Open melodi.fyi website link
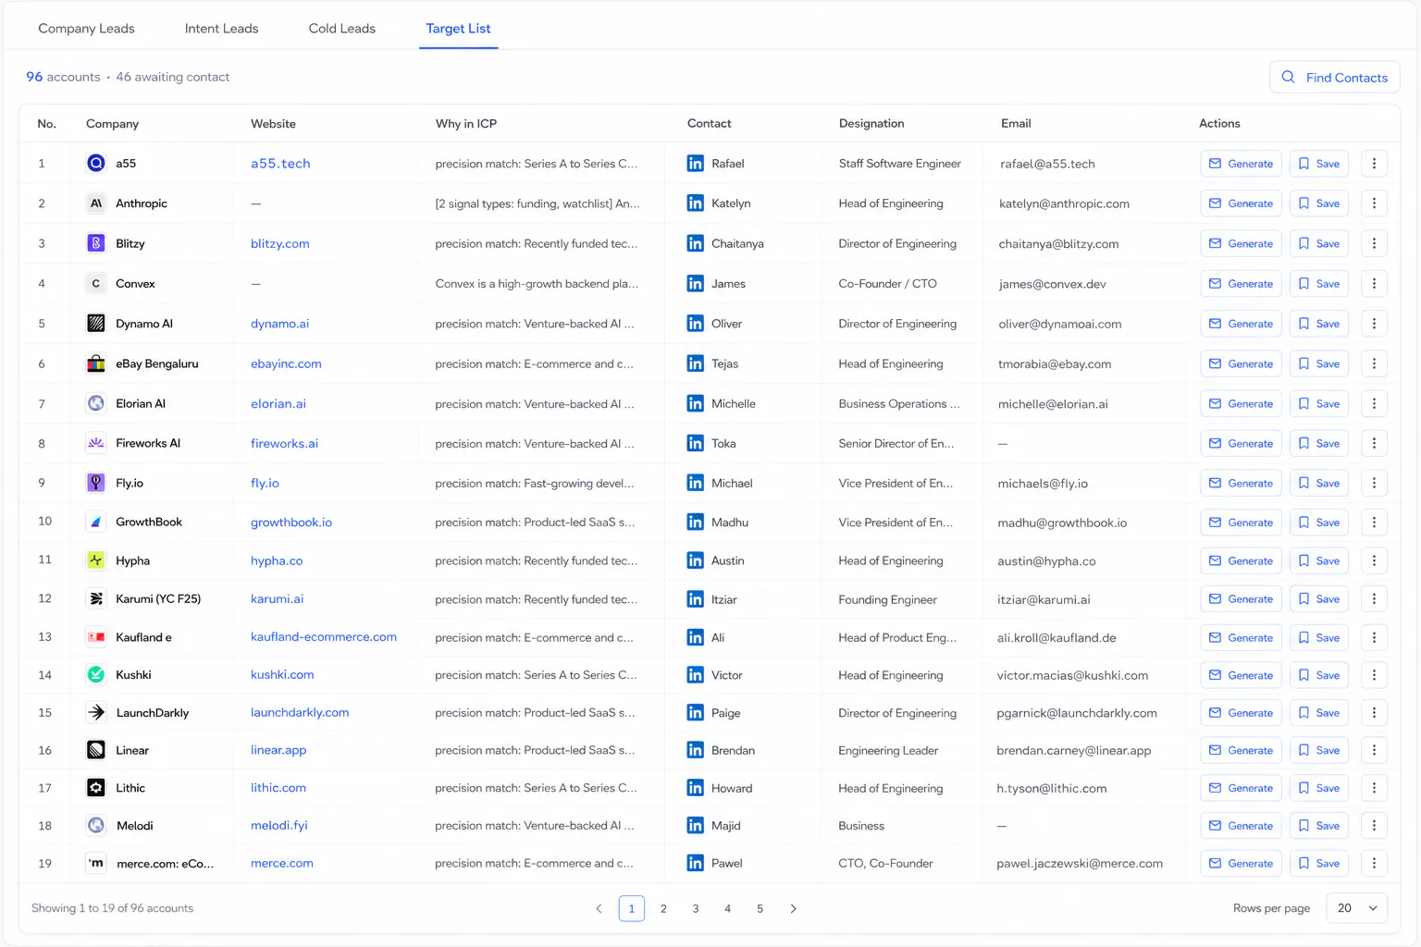The height and width of the screenshot is (947, 1421). click(x=278, y=825)
